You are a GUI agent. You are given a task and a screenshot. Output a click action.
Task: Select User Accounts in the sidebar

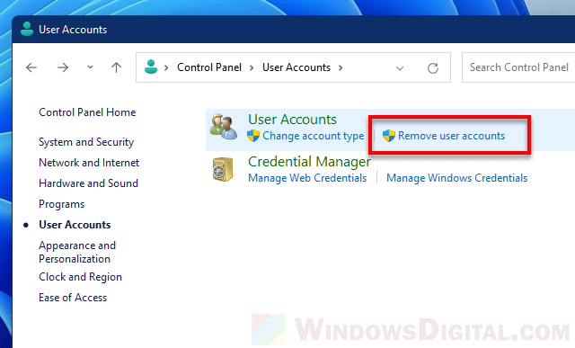click(75, 225)
